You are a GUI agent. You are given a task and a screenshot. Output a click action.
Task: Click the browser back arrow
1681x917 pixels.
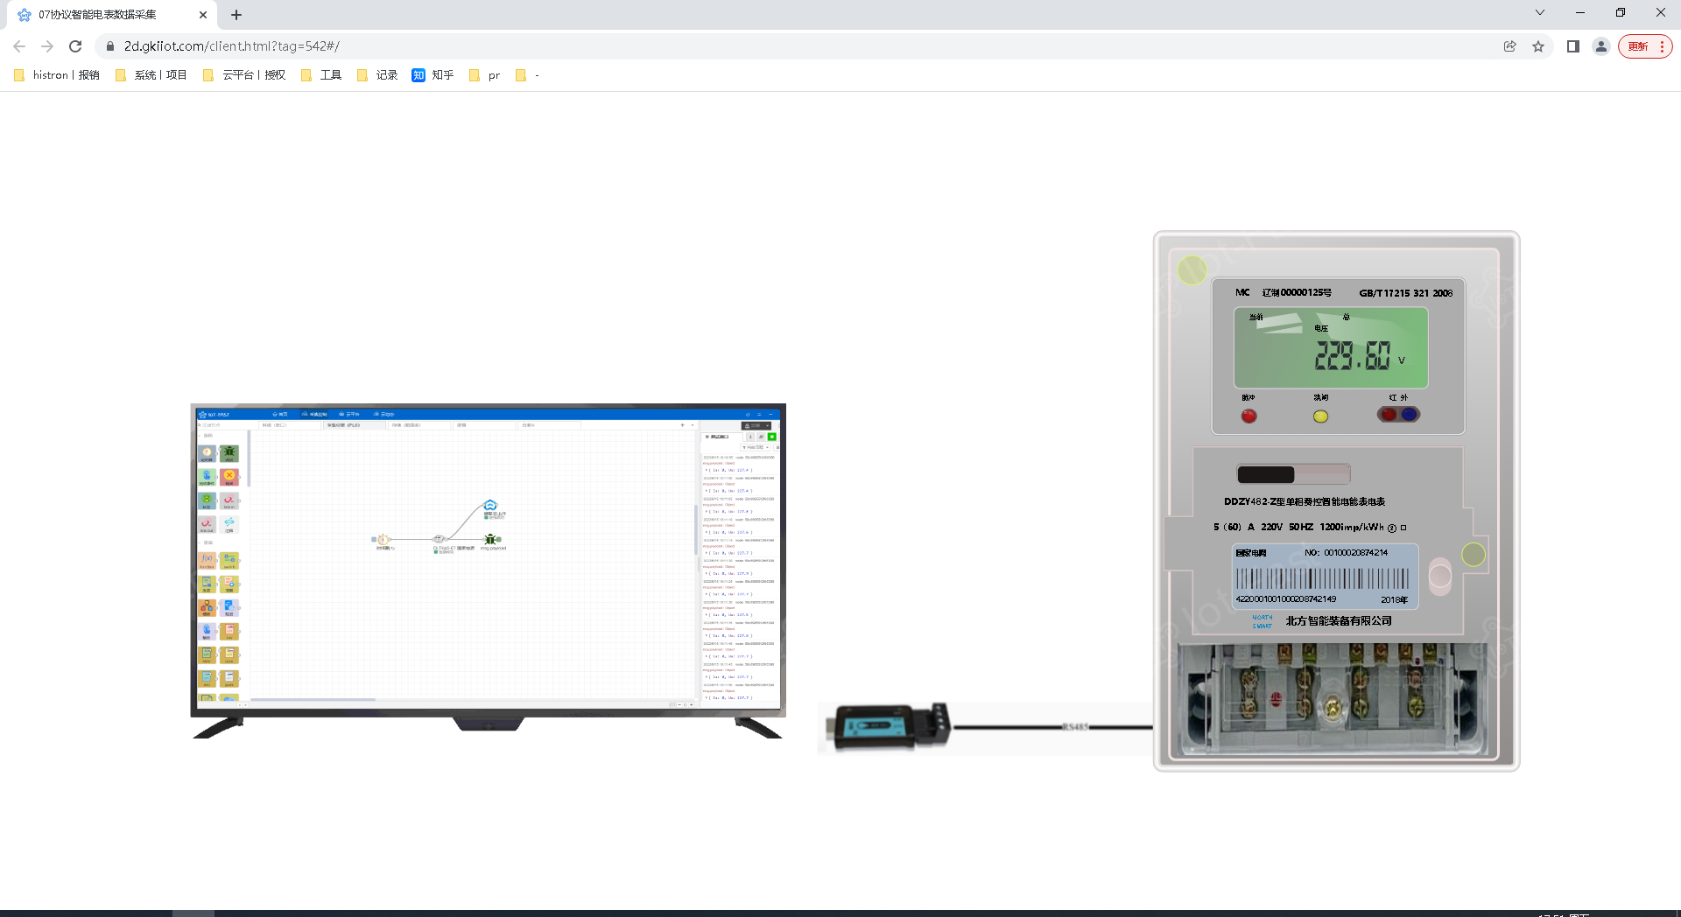19,46
